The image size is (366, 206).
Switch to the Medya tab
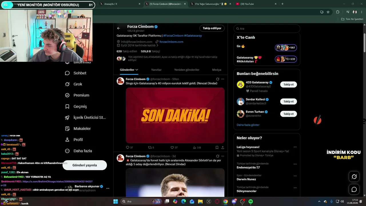point(217,70)
